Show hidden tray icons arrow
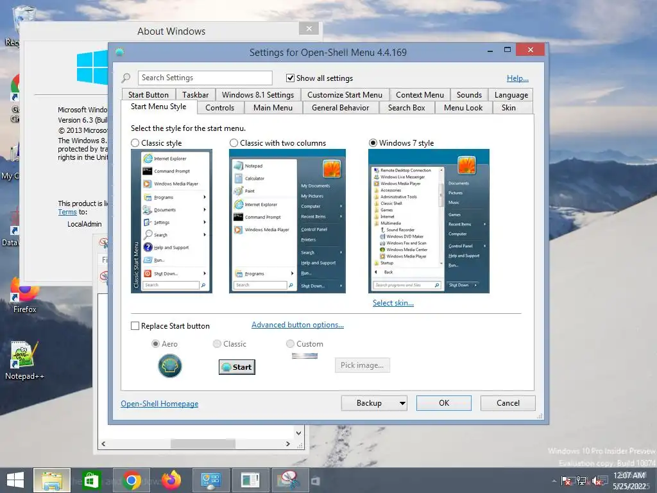657x493 pixels. [x=554, y=481]
